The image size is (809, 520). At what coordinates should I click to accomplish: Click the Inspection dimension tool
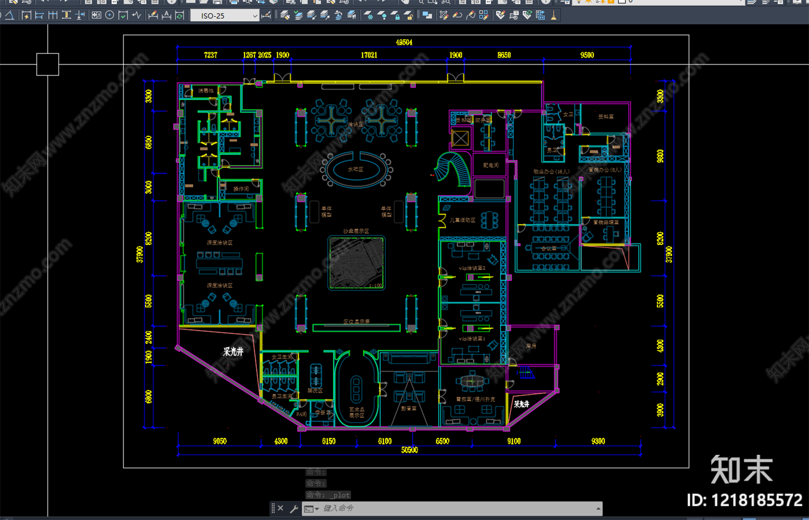pos(123,15)
